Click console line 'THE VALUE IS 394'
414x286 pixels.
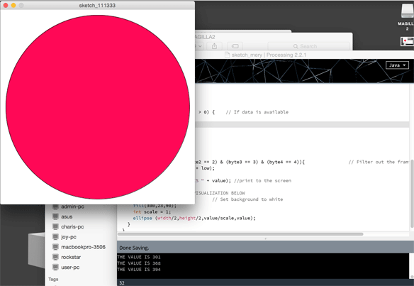[x=139, y=270]
